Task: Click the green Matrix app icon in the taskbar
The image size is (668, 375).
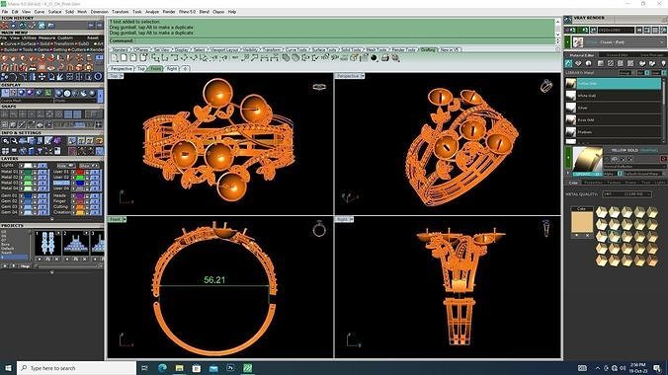Action: 247,368
